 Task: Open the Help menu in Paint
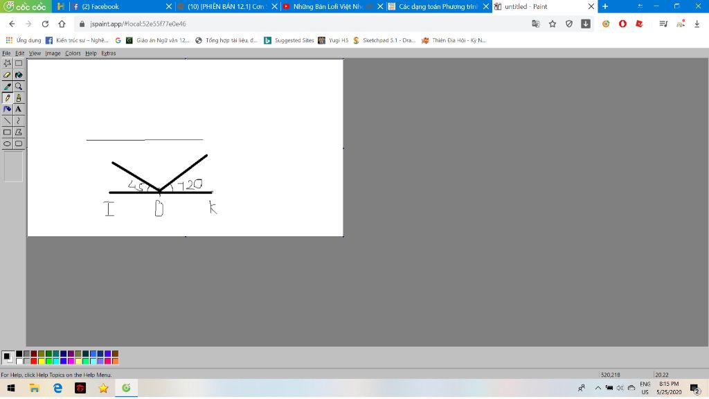click(x=91, y=53)
